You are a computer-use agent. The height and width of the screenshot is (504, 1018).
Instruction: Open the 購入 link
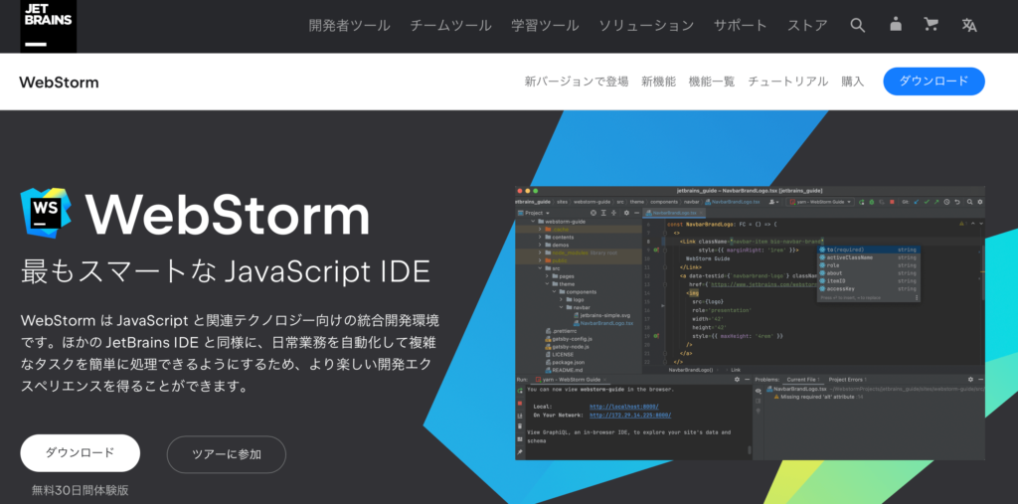coord(852,82)
